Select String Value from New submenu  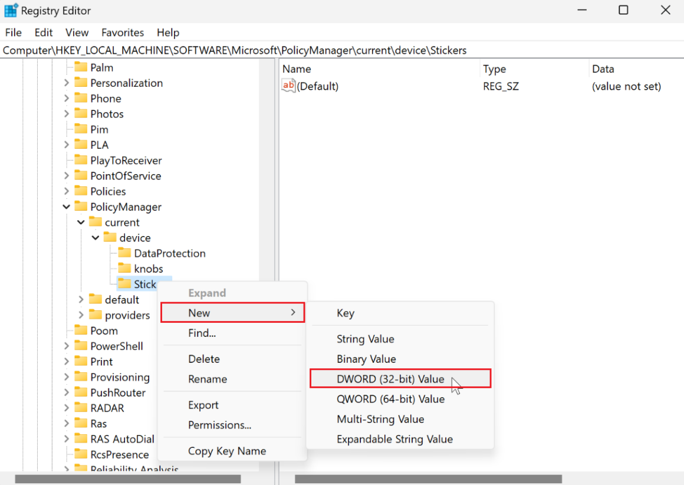pos(365,339)
